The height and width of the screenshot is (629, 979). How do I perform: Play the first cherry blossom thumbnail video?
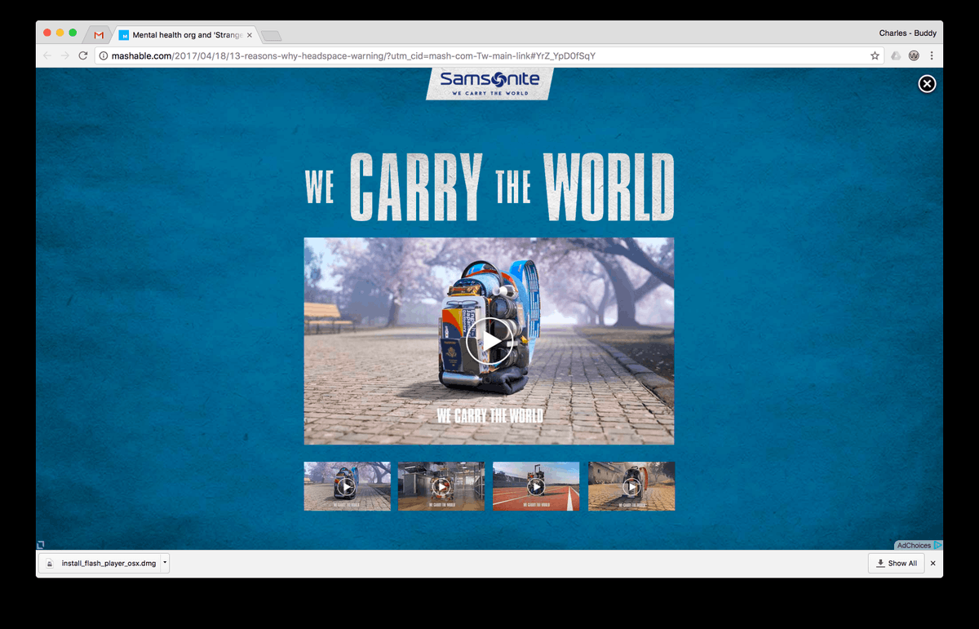(347, 486)
